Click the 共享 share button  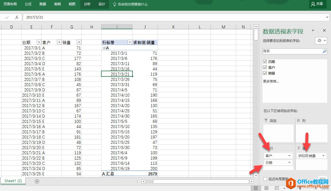pyautogui.click(x=317, y=4)
